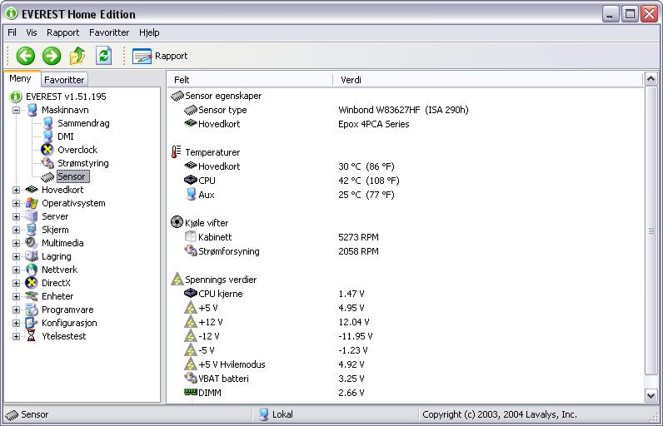Image resolution: width=663 pixels, height=426 pixels.
Task: Click the Multimedia speaker icon
Action: [x=32, y=243]
